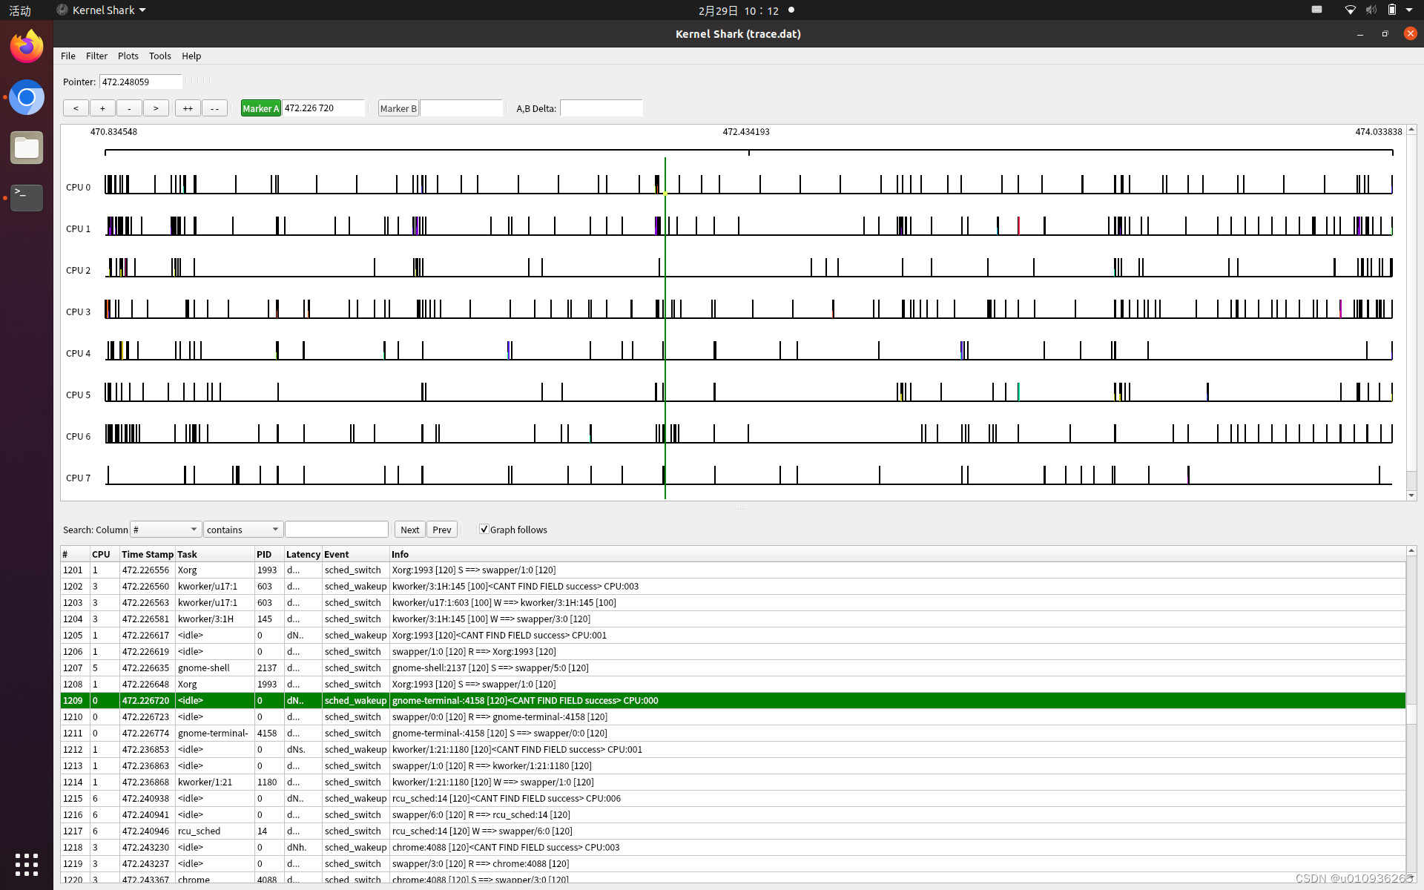Click the zoom out "-" button
Screen dimensions: 1424x890
[129, 108]
